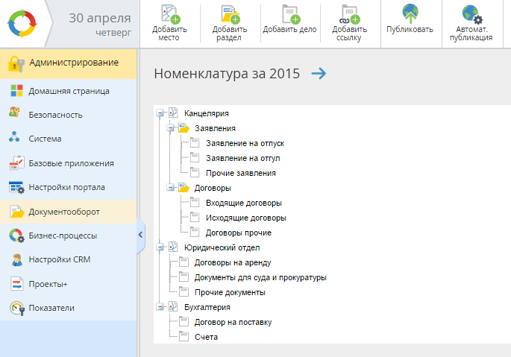Collapse the Бухгалтерия tree node
This screenshot has width=511, height=357.
[x=160, y=307]
